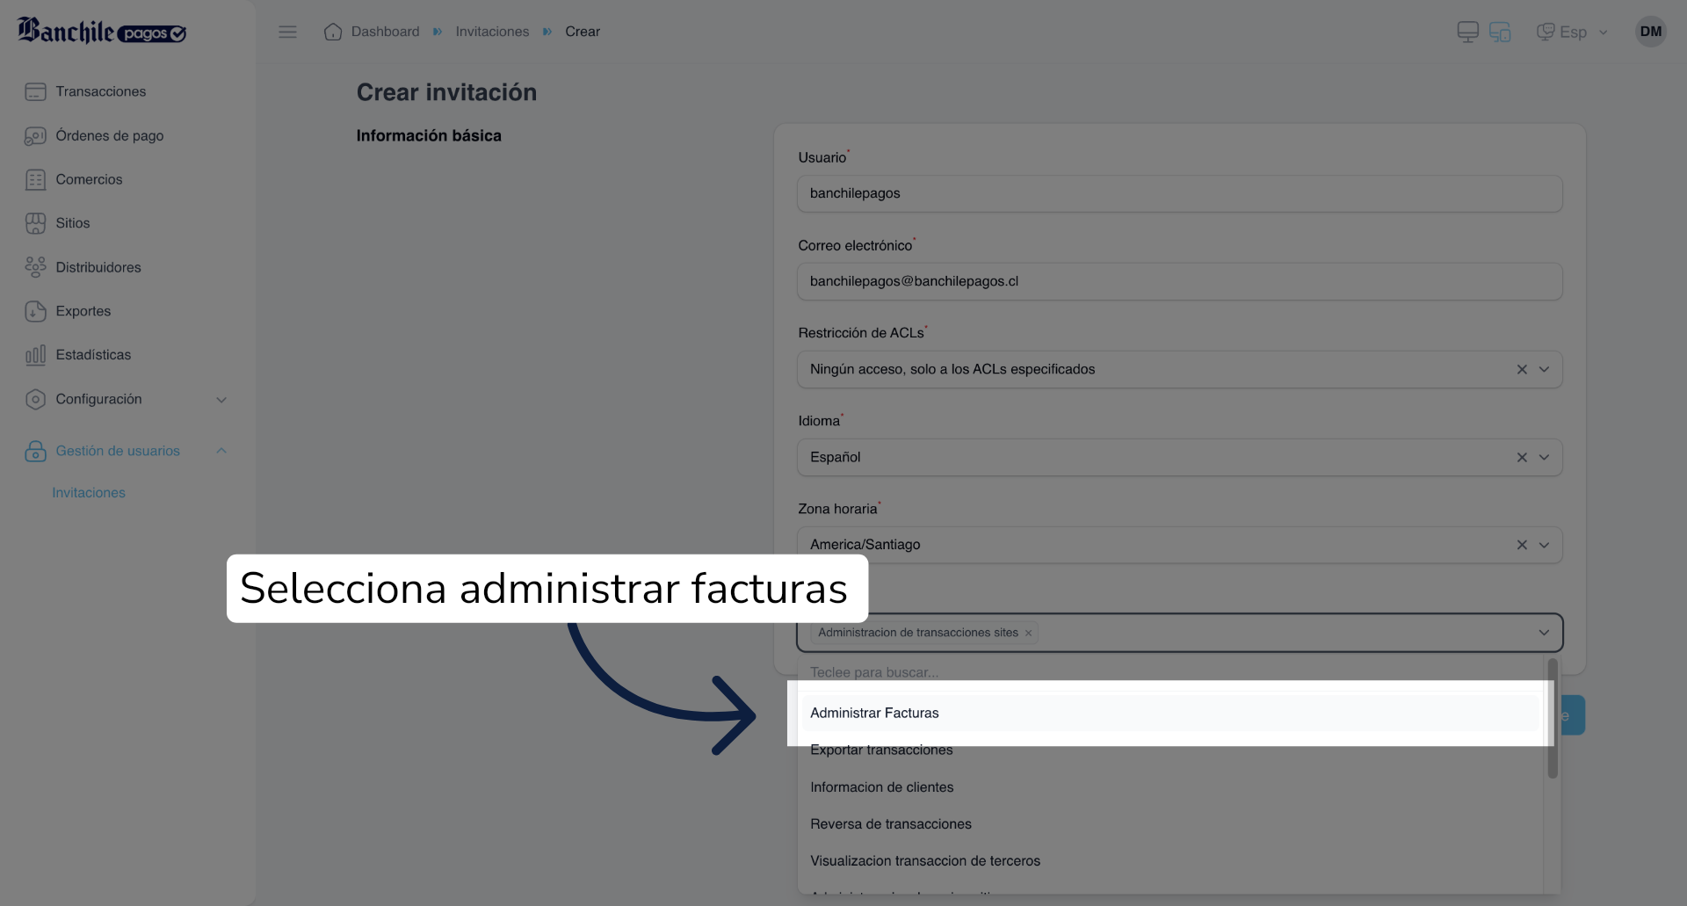Go to Dashboard breadcrumb link
Screen dimensions: 1687x906
[385, 32]
